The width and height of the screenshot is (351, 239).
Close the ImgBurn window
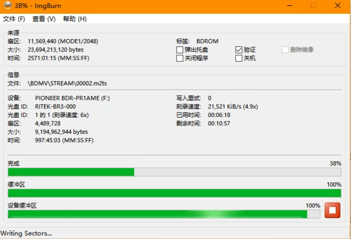point(337,5)
